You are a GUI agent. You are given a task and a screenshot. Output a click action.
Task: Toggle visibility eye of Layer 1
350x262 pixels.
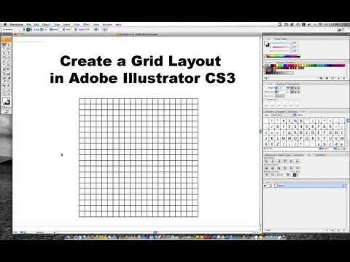click(x=265, y=186)
